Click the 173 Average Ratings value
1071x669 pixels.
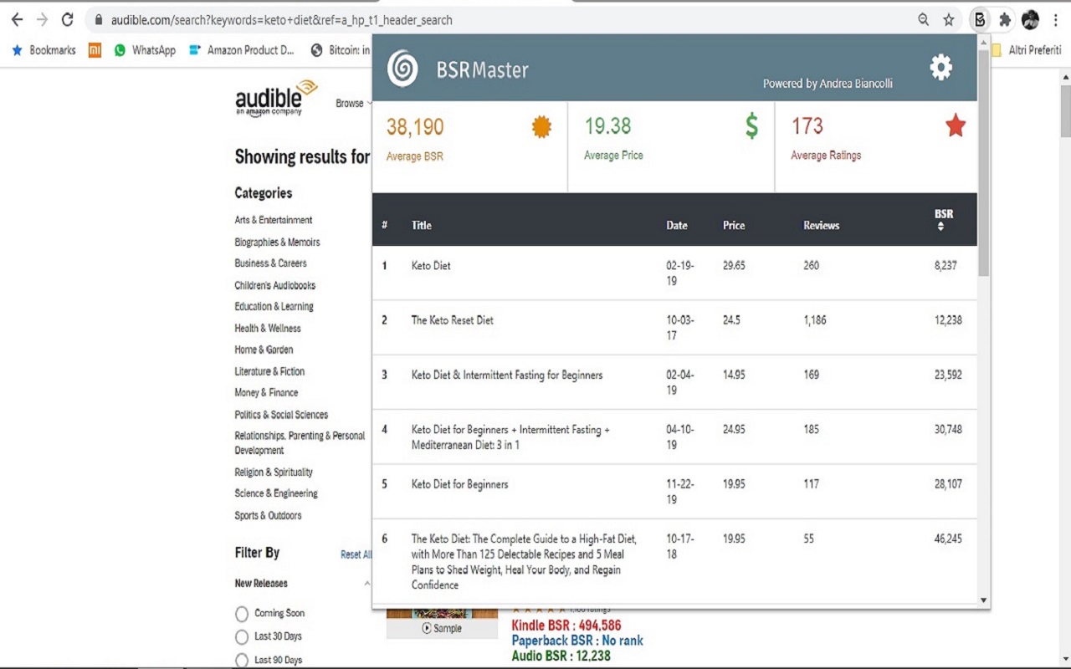click(x=807, y=126)
